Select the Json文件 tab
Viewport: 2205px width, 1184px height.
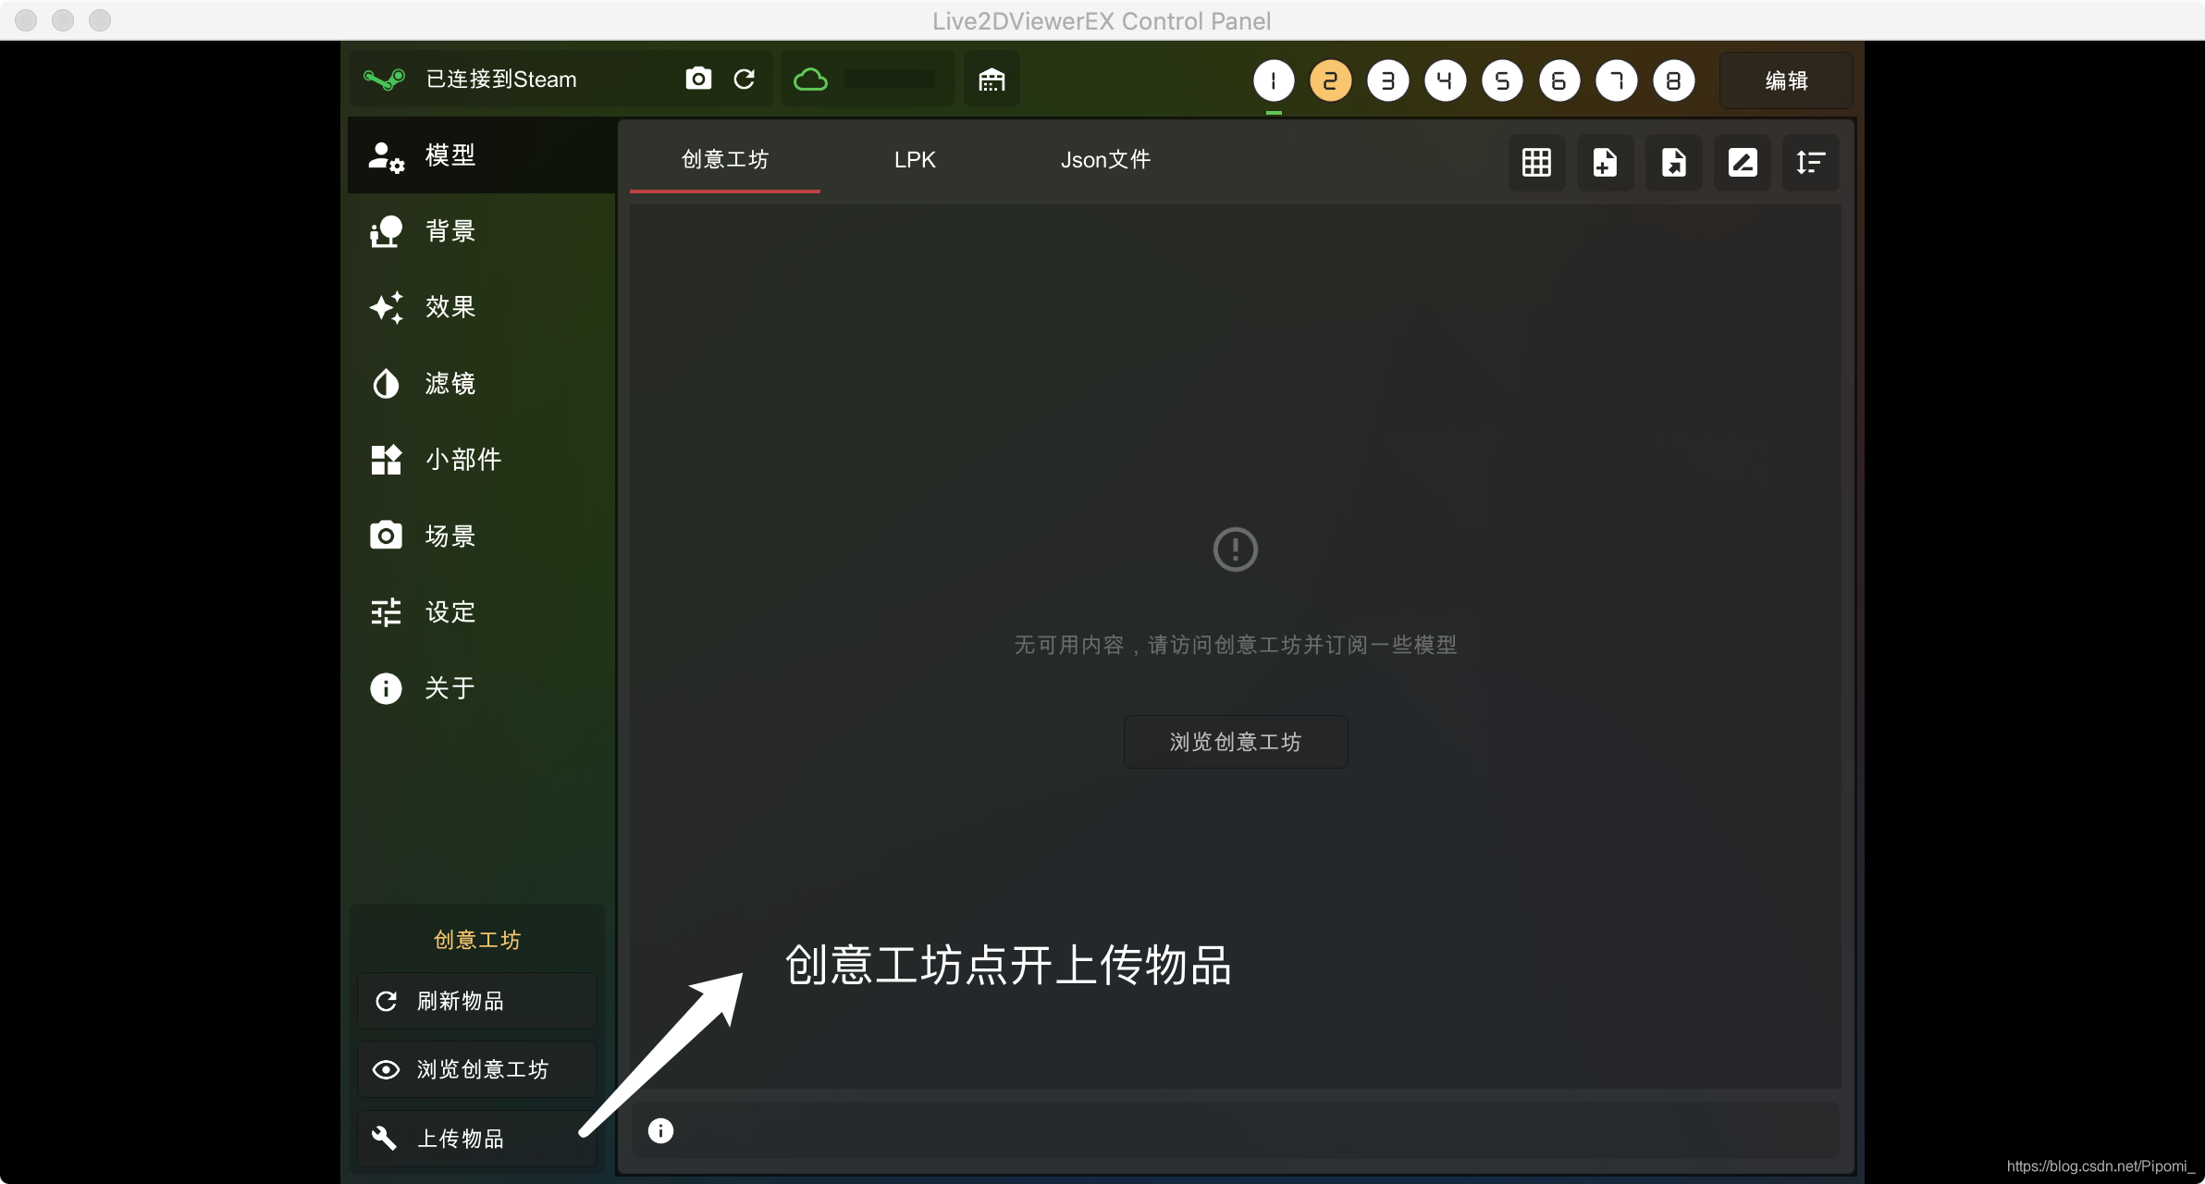(1105, 160)
